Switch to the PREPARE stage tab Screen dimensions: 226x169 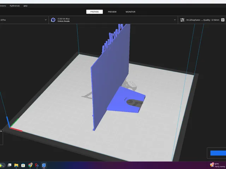tap(94, 12)
